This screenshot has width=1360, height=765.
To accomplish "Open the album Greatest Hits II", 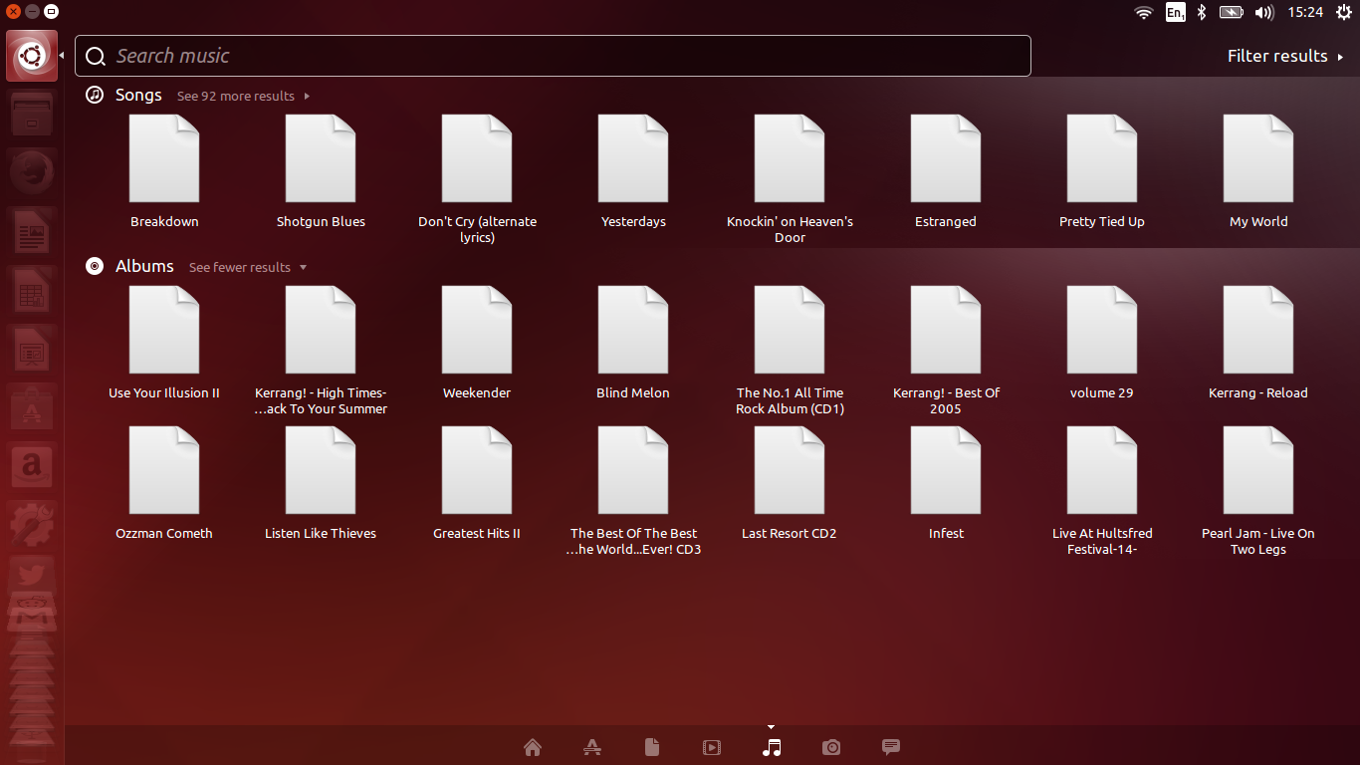I will (477, 483).
